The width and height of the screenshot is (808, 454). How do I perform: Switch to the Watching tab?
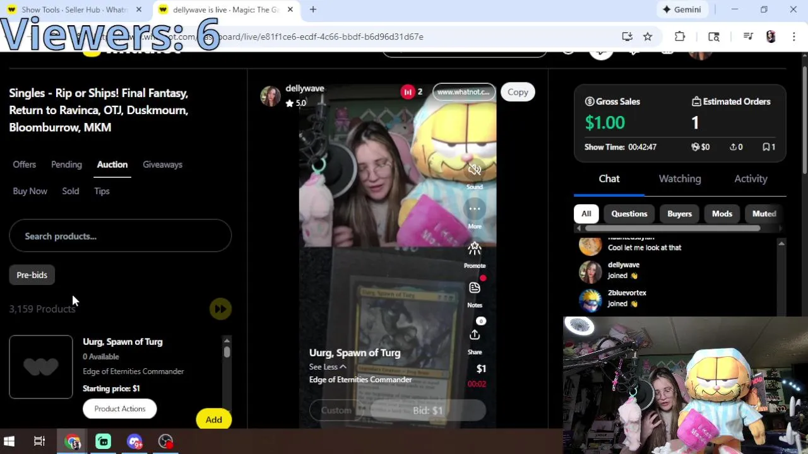[680, 179]
